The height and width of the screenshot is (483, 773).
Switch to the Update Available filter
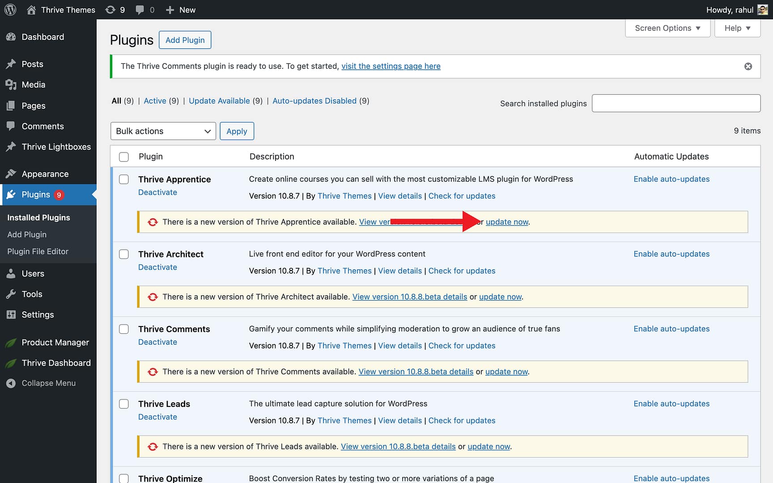(x=219, y=101)
